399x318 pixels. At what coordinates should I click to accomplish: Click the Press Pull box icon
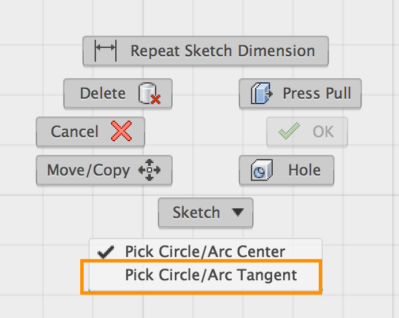tap(262, 93)
